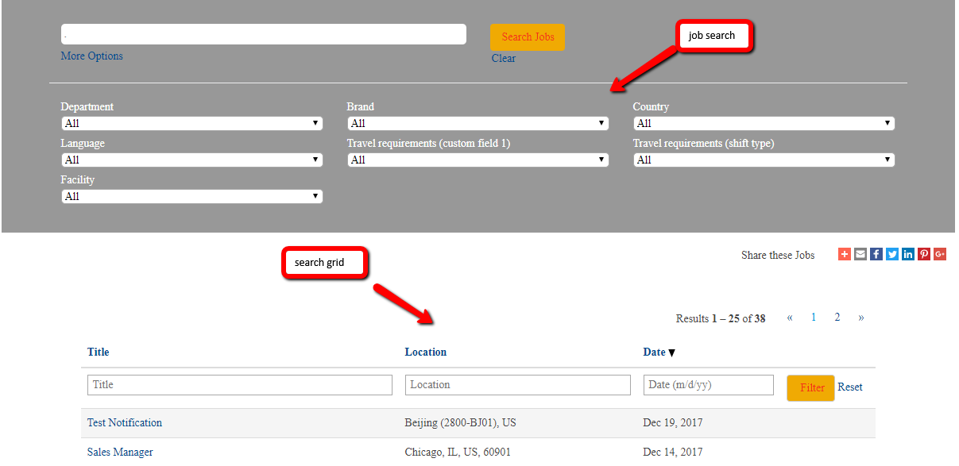Open the Test Notification job
The image size is (959, 466).
pos(125,422)
